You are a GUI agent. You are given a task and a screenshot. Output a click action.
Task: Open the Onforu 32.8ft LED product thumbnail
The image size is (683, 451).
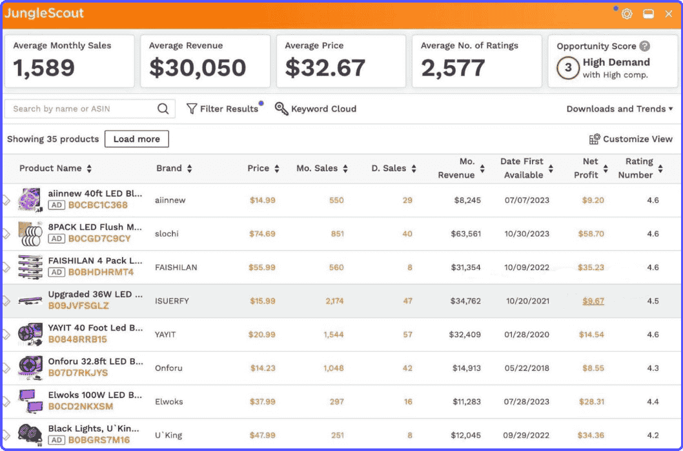tap(30, 368)
